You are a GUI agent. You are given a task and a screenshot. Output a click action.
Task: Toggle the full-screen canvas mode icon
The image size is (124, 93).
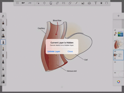[106, 3]
